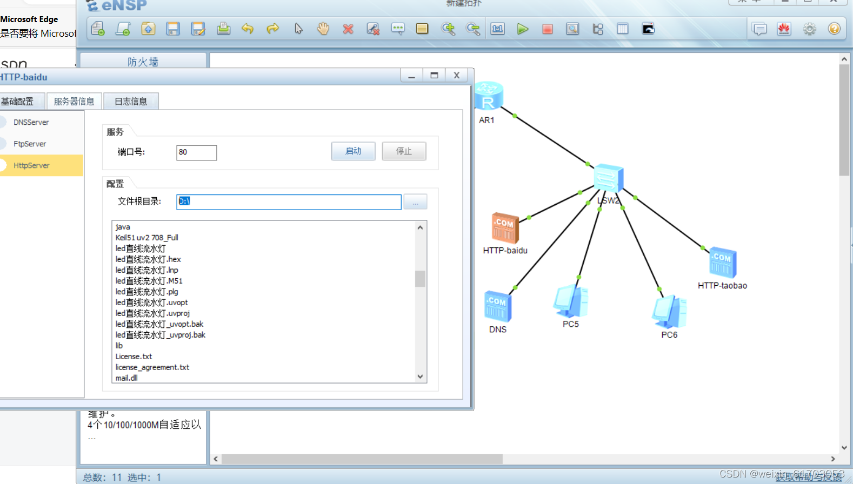This screenshot has height=484, width=853.
Task: Click 'License.txt' in file list
Action: (x=134, y=357)
